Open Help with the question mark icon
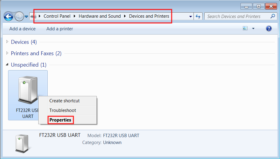This screenshot has height=159, width=280. click(x=269, y=28)
